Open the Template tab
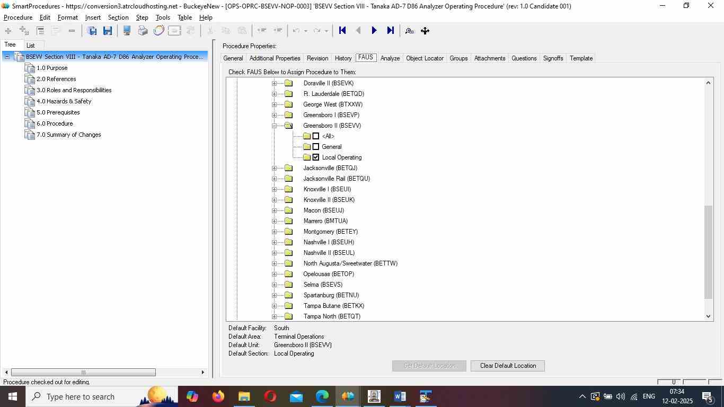724x407 pixels. tap(581, 58)
